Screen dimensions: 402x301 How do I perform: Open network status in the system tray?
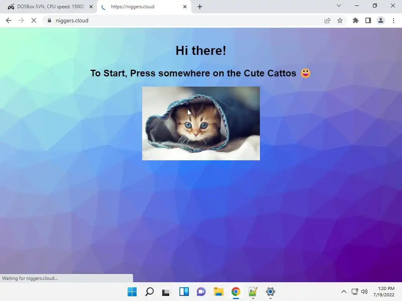point(355,292)
